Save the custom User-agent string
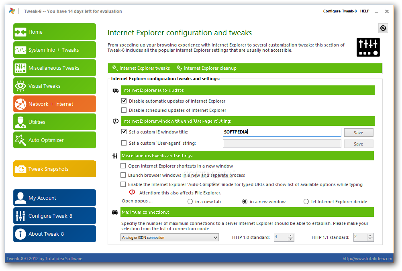The height and width of the screenshot is (271, 402). coord(358,144)
